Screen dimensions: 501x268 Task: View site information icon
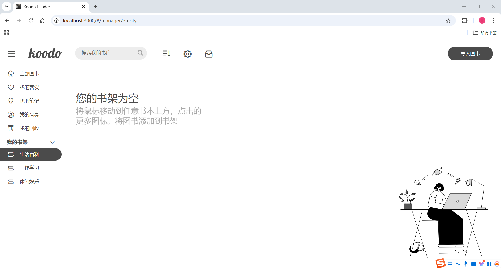click(x=56, y=21)
